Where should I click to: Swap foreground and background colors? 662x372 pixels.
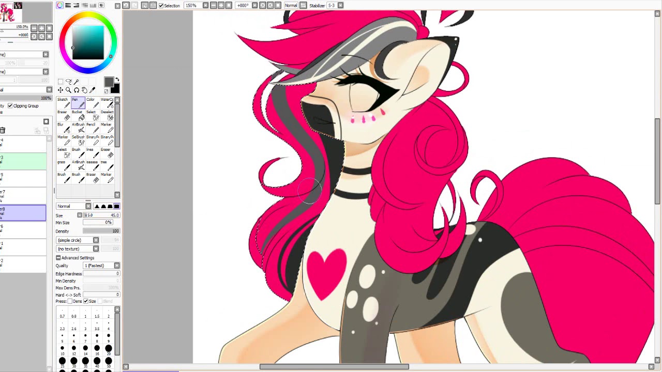pyautogui.click(x=117, y=79)
